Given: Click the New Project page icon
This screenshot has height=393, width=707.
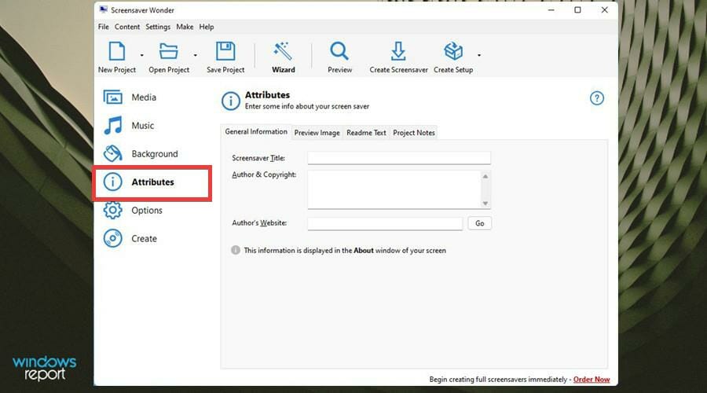Looking at the screenshot, I should click(x=117, y=51).
